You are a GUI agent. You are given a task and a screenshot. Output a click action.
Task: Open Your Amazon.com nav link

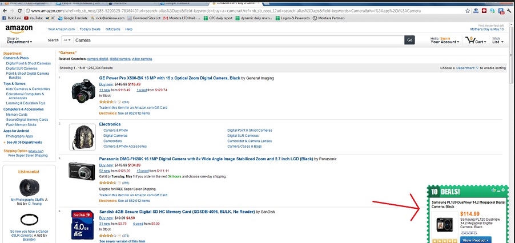pos(62,29)
